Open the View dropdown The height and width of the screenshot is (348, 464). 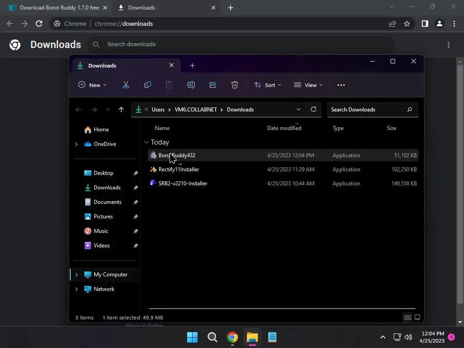pos(308,85)
